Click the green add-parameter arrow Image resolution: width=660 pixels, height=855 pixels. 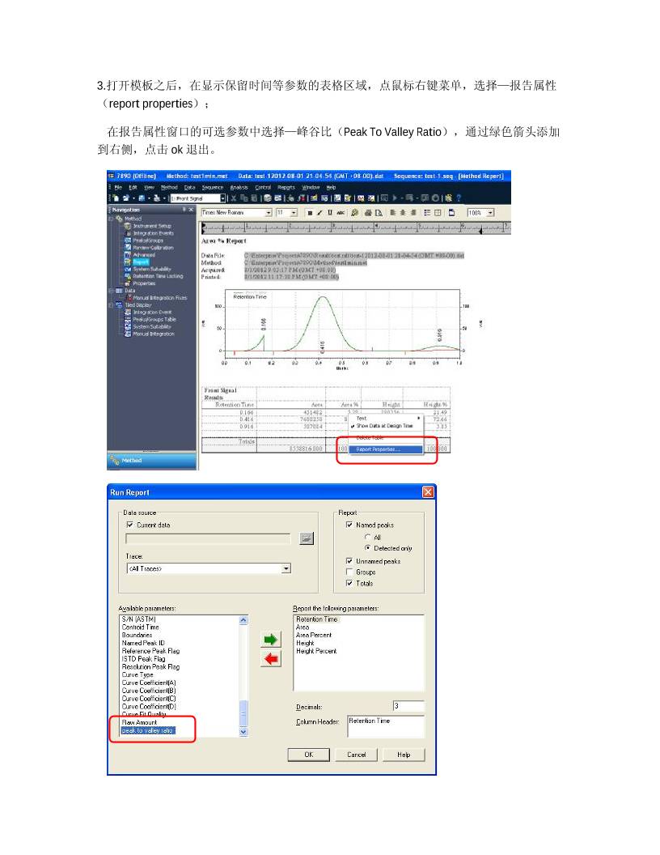(x=271, y=640)
